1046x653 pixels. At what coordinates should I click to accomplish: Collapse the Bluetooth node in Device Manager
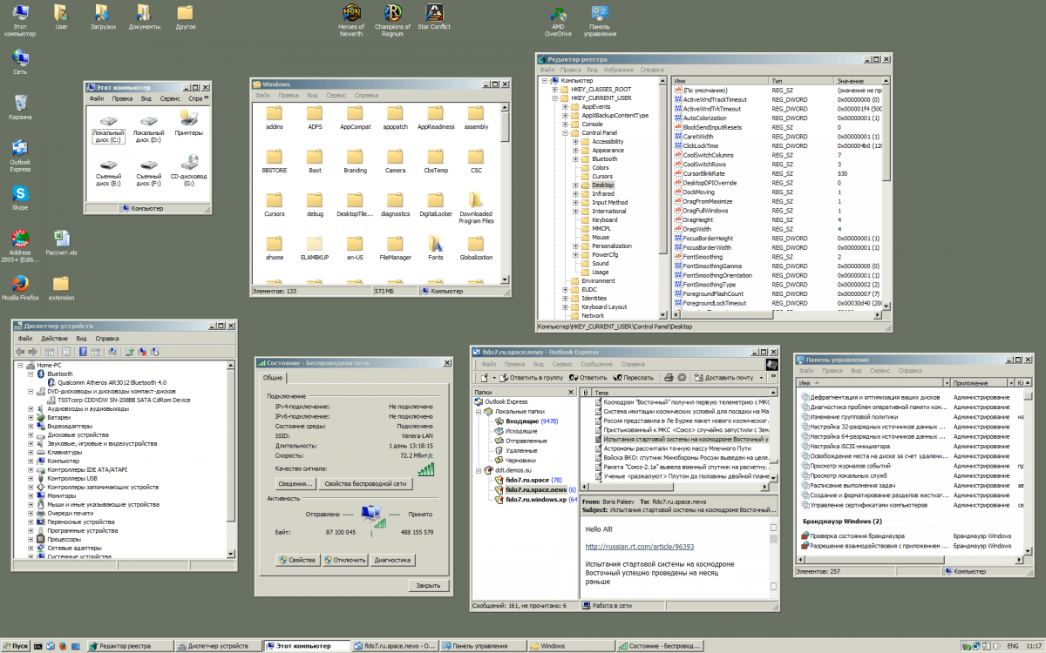[31, 374]
